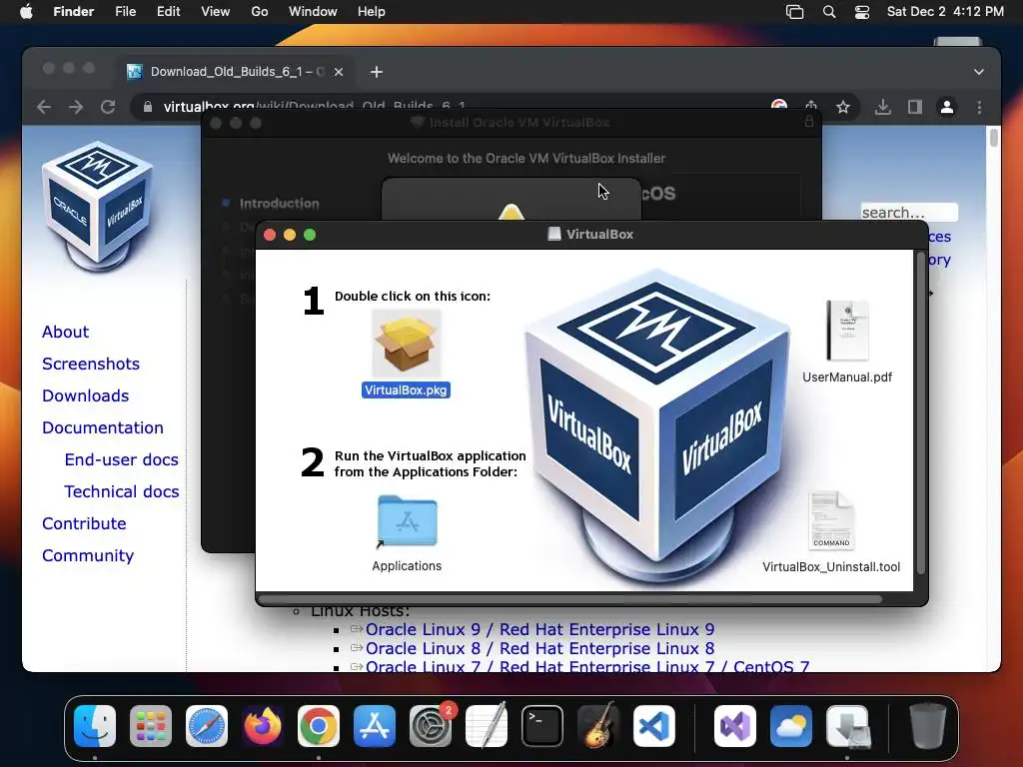The height and width of the screenshot is (767, 1023).
Task: Open the Applications folder shortcut
Action: (408, 520)
